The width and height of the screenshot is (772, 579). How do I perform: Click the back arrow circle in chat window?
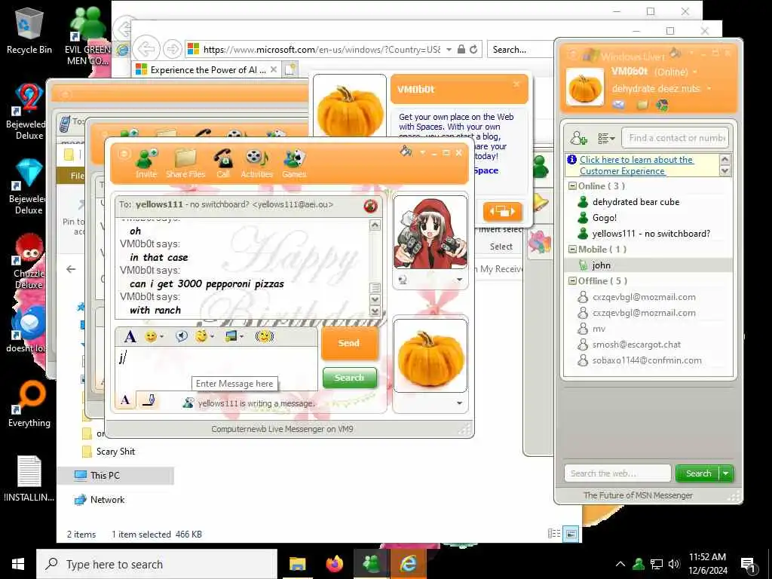(x=124, y=154)
